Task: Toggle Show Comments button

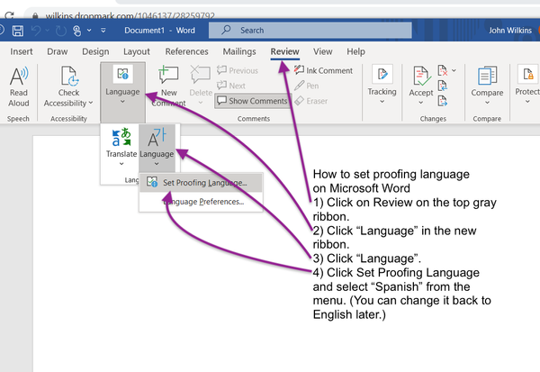Action: [252, 101]
